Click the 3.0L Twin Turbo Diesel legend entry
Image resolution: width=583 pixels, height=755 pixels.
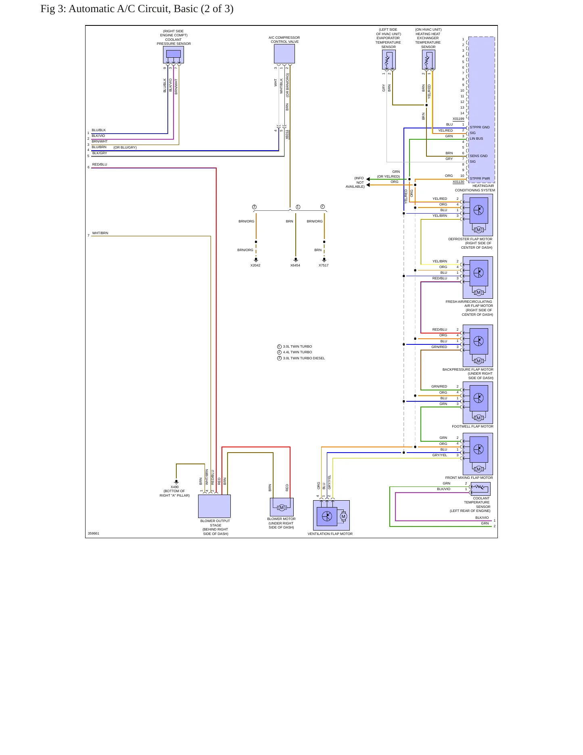pyautogui.click(x=301, y=358)
